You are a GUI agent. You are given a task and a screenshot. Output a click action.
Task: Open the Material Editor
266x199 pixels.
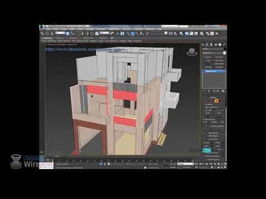click(x=202, y=33)
